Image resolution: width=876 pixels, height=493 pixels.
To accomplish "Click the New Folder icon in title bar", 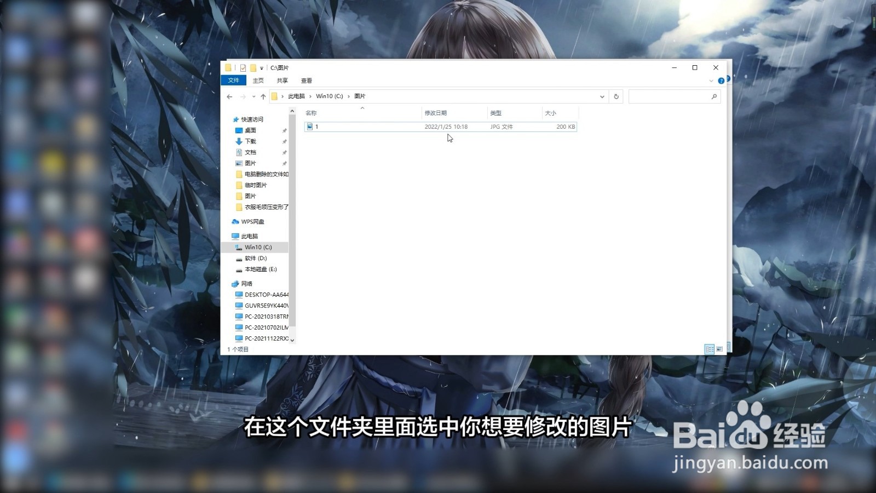I will tap(253, 68).
